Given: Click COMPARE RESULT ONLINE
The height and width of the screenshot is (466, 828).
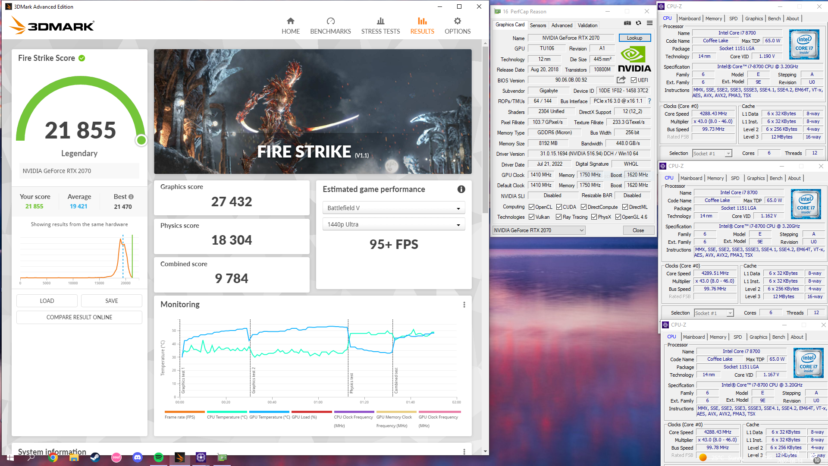Looking at the screenshot, I should (79, 317).
